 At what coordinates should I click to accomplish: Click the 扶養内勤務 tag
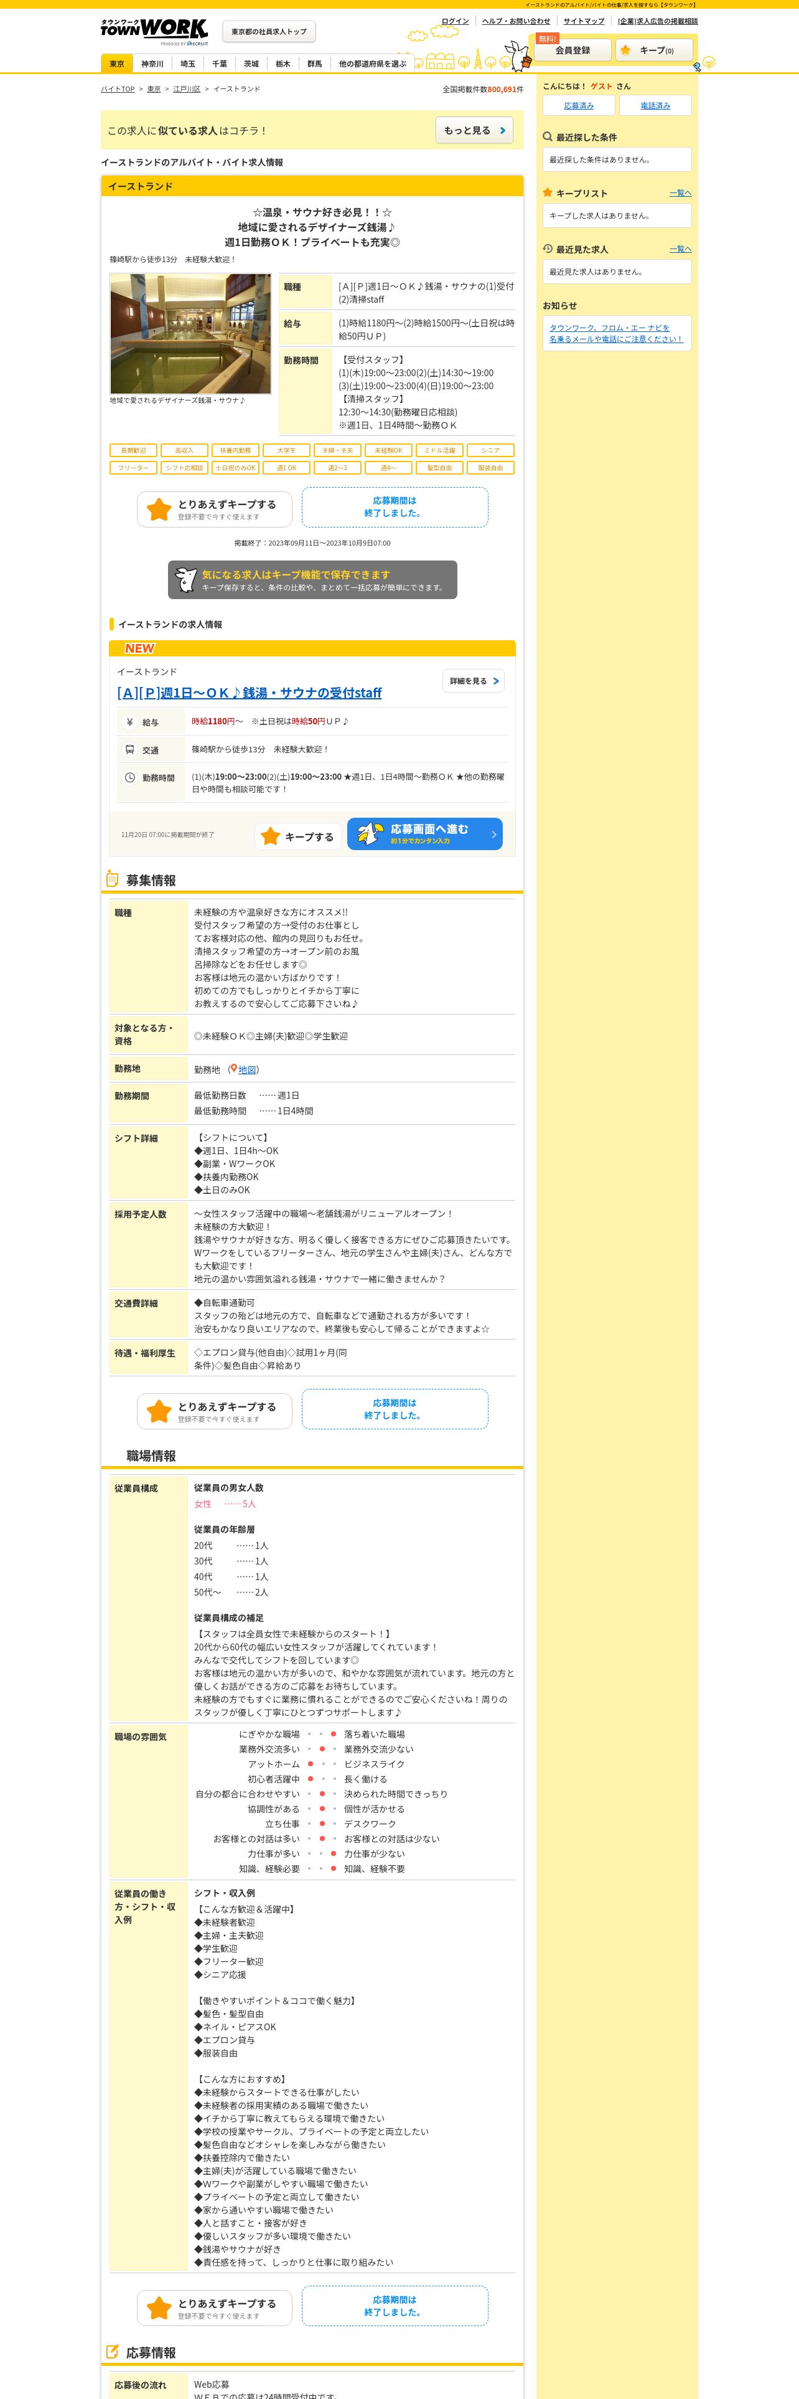[235, 451]
